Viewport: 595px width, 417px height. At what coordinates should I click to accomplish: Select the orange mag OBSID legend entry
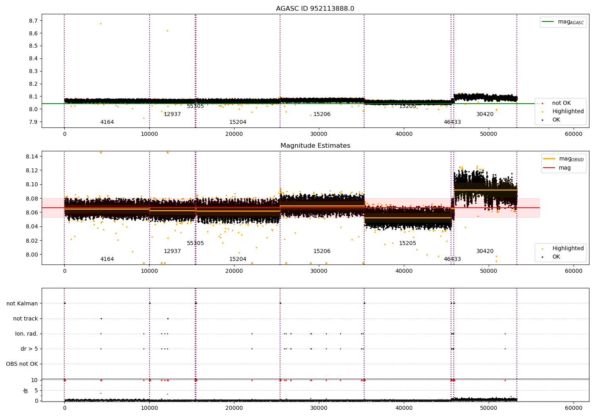coord(564,159)
